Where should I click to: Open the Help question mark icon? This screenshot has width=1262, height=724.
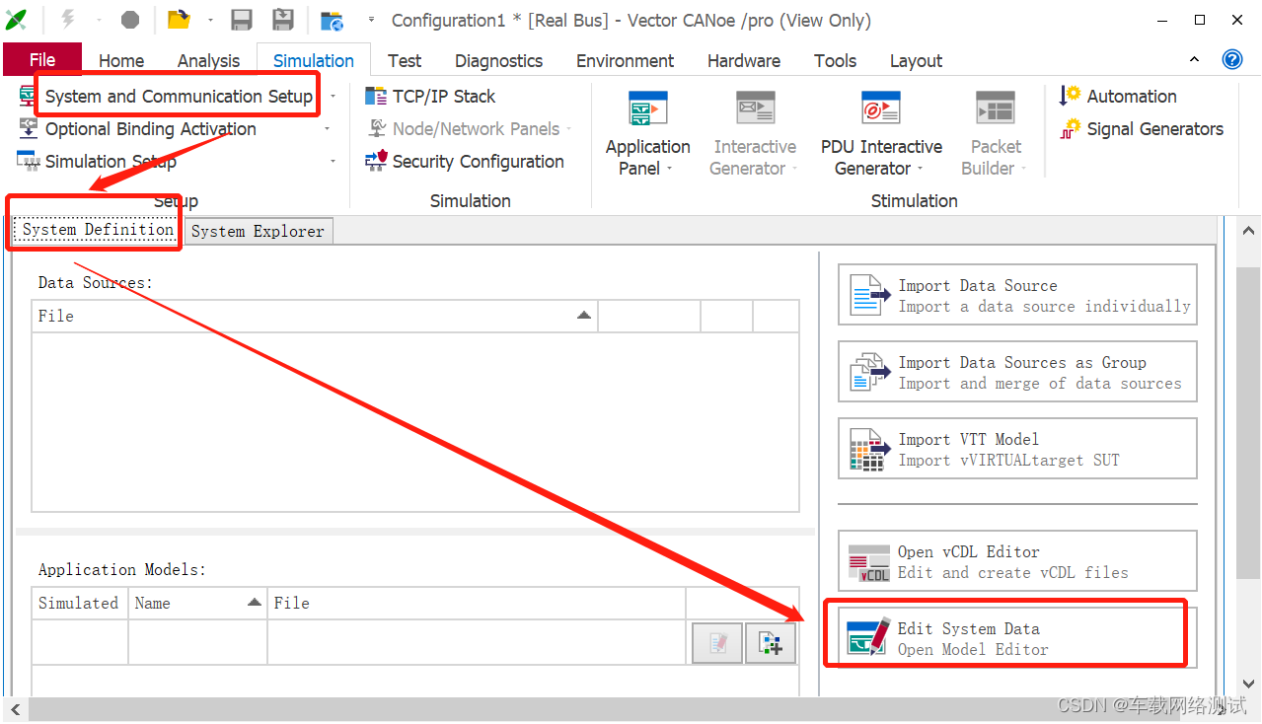tap(1232, 59)
